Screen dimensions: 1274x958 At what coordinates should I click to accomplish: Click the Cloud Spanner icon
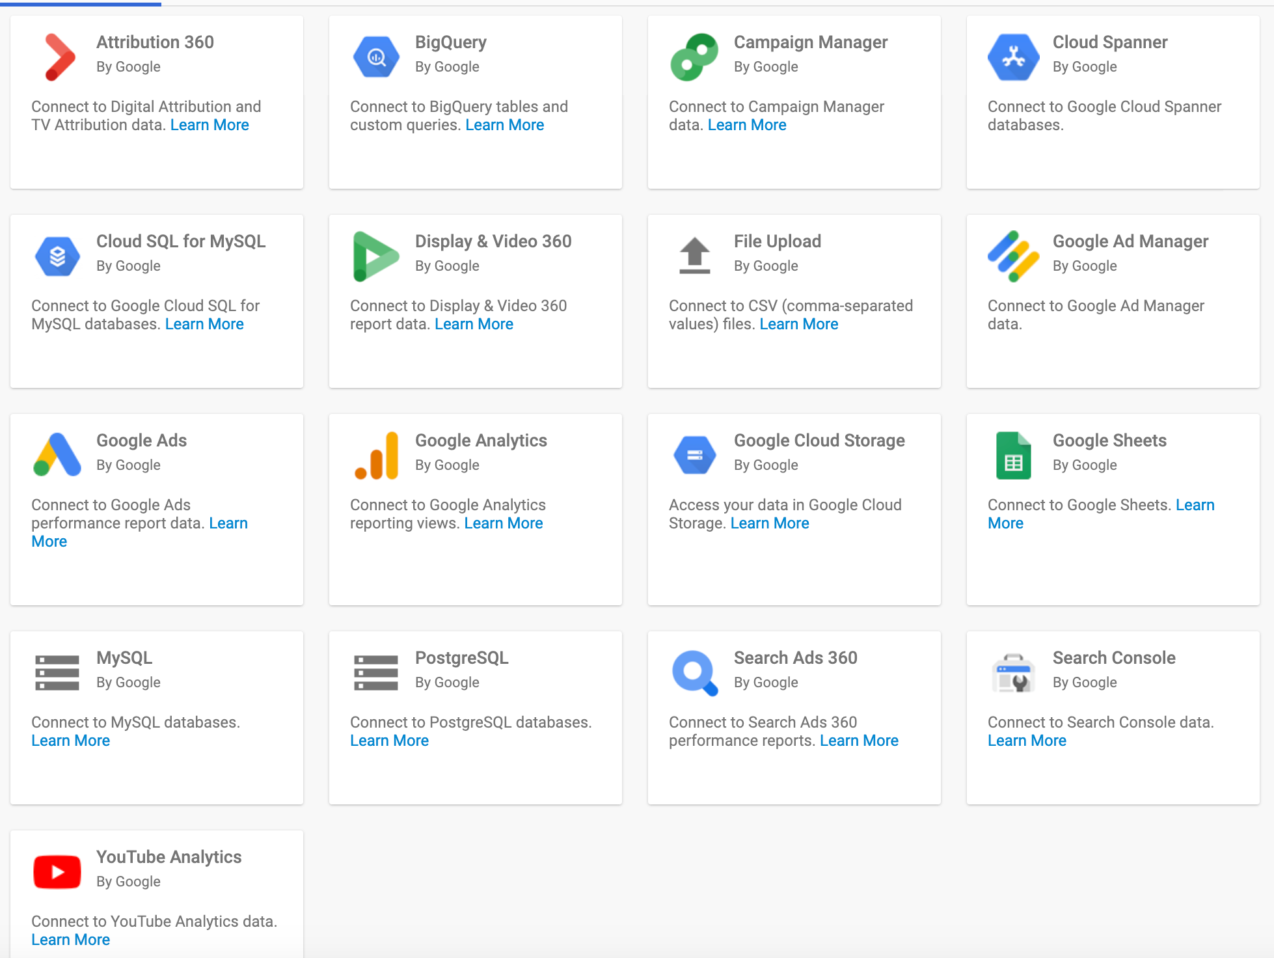1013,57
